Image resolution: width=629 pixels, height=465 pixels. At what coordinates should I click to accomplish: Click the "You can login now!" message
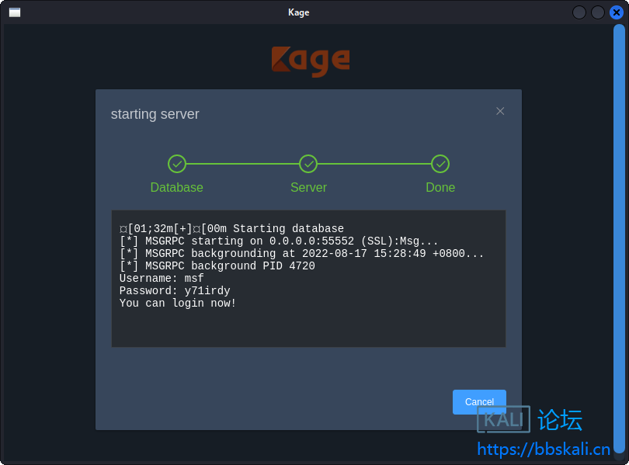[178, 304]
